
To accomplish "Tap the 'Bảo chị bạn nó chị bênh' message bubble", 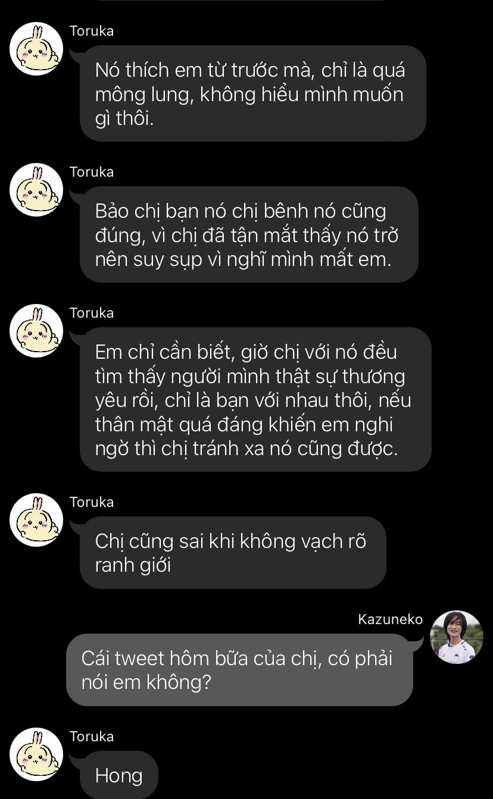I will tap(249, 234).
